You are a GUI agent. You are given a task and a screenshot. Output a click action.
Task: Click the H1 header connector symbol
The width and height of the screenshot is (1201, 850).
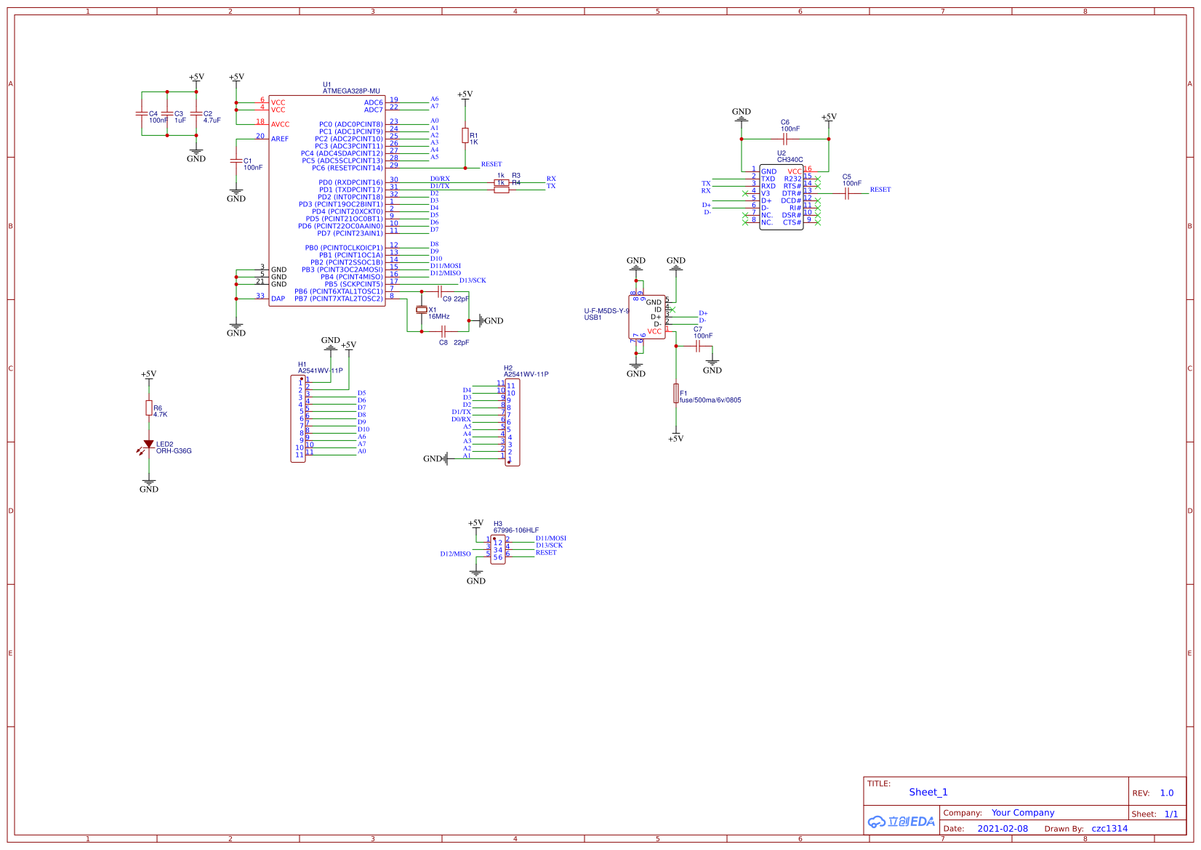pyautogui.click(x=298, y=418)
